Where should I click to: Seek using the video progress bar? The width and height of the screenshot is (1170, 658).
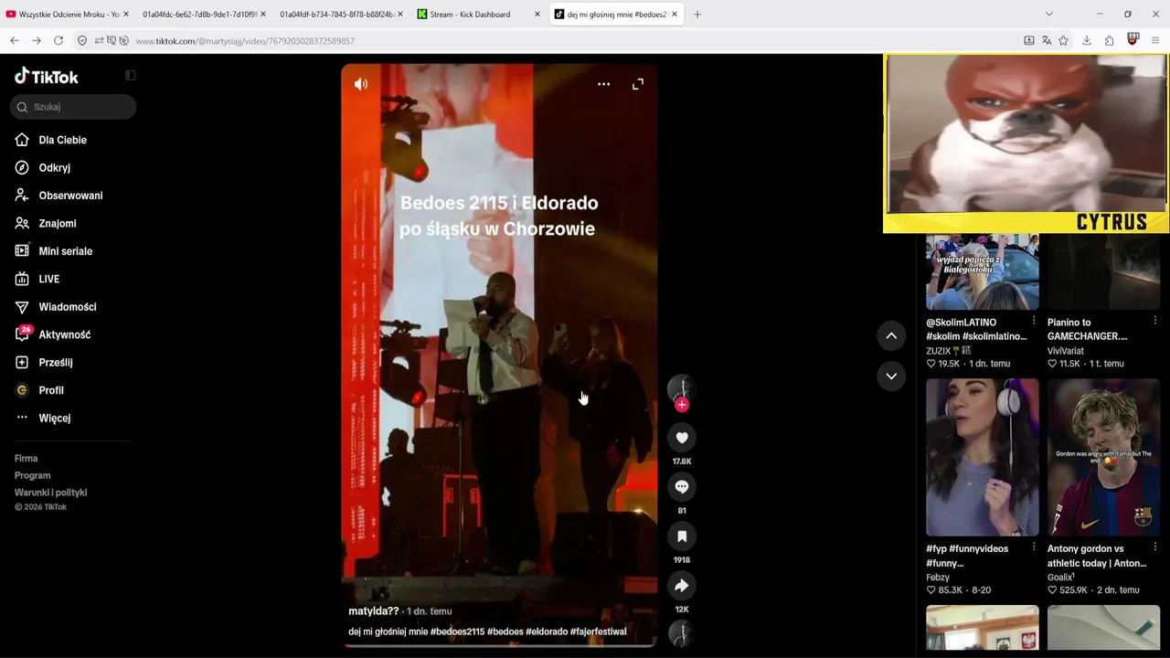click(499, 645)
